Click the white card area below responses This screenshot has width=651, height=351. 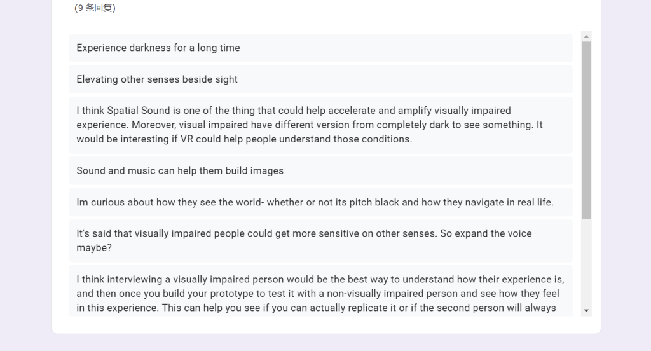tap(326, 325)
